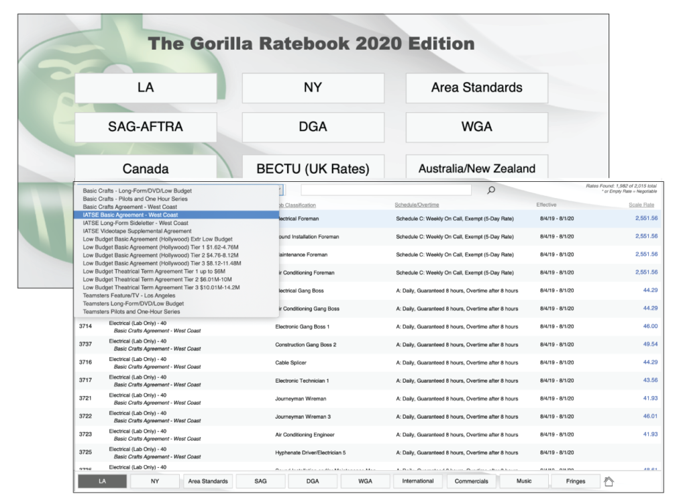Select the Journeyman Wireman job classification
Image resolution: width=687 pixels, height=498 pixels.
(301, 399)
